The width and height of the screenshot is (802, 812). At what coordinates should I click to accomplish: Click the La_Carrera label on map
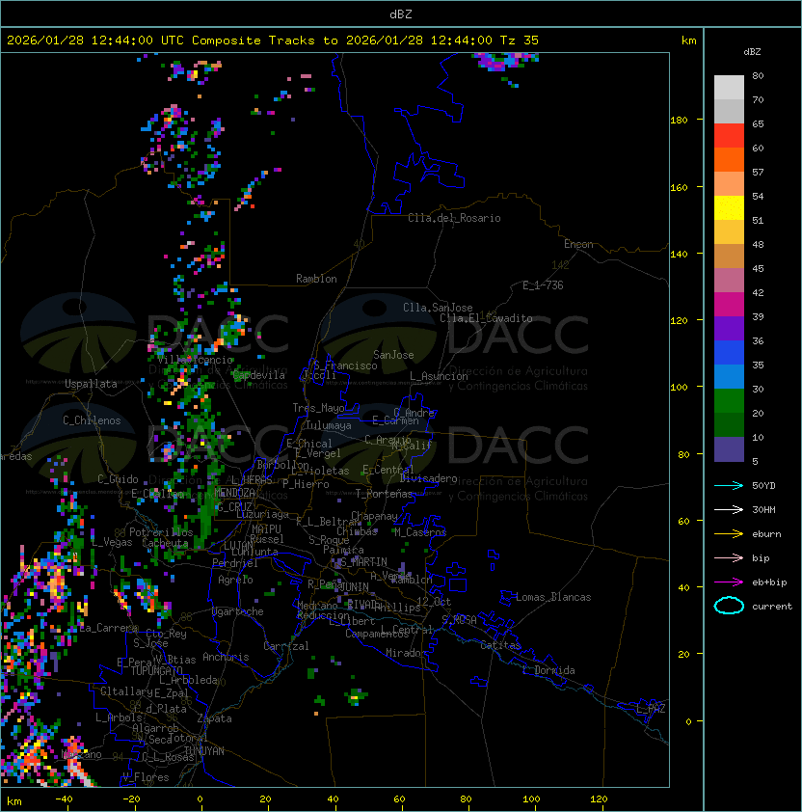click(x=108, y=628)
